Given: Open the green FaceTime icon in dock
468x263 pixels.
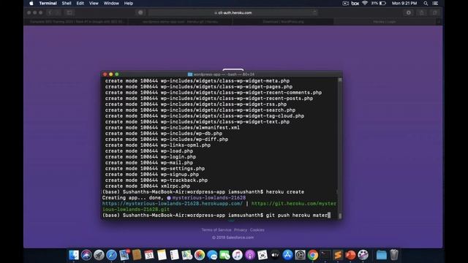Looking at the screenshot, I should point(224,255).
